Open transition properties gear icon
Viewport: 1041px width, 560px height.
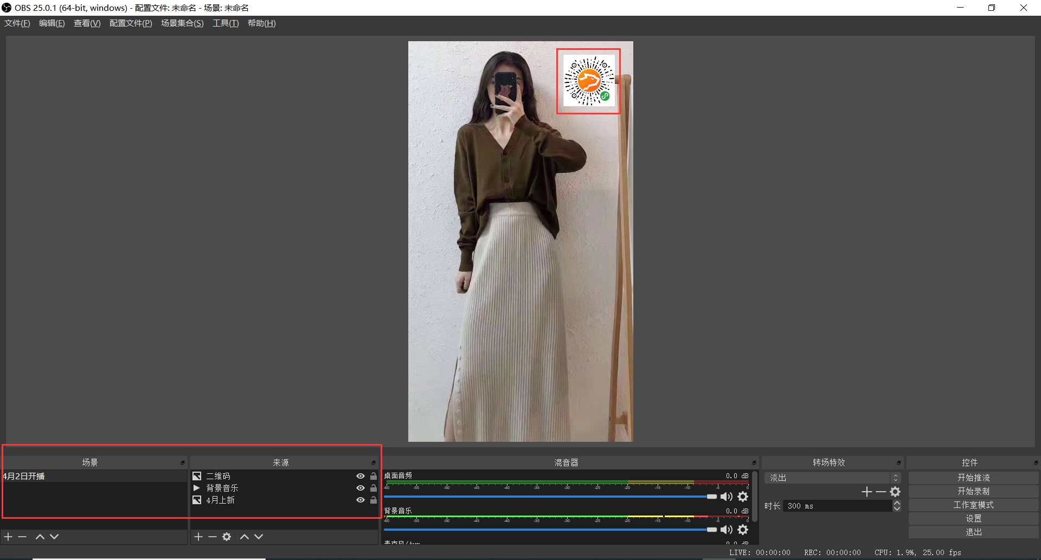point(895,492)
